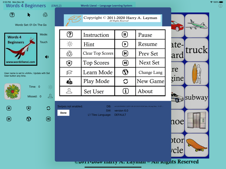
Task: Tap the Set User person icon in help table
Action: tap(69, 91)
